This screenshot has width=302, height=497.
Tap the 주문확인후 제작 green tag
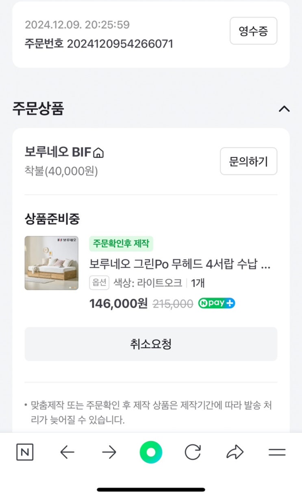point(121,244)
